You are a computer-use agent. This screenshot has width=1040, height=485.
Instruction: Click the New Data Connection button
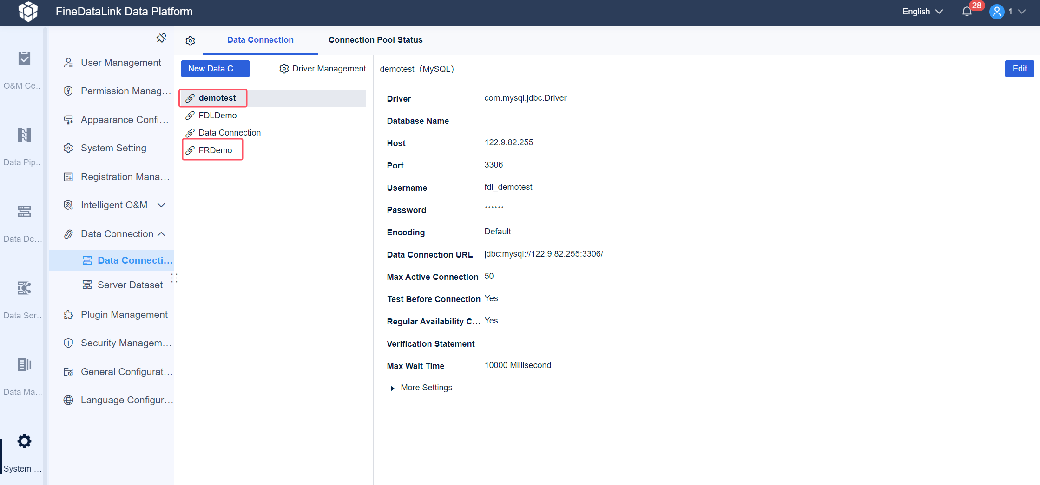point(215,68)
